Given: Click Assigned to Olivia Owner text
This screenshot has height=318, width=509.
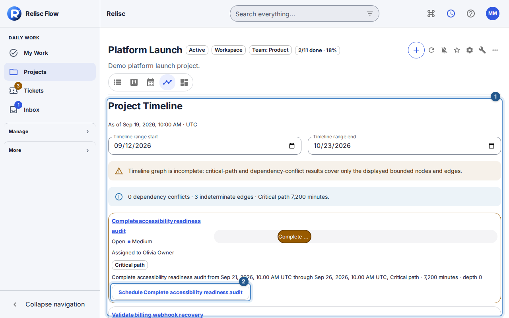Looking at the screenshot, I should pos(143,252).
